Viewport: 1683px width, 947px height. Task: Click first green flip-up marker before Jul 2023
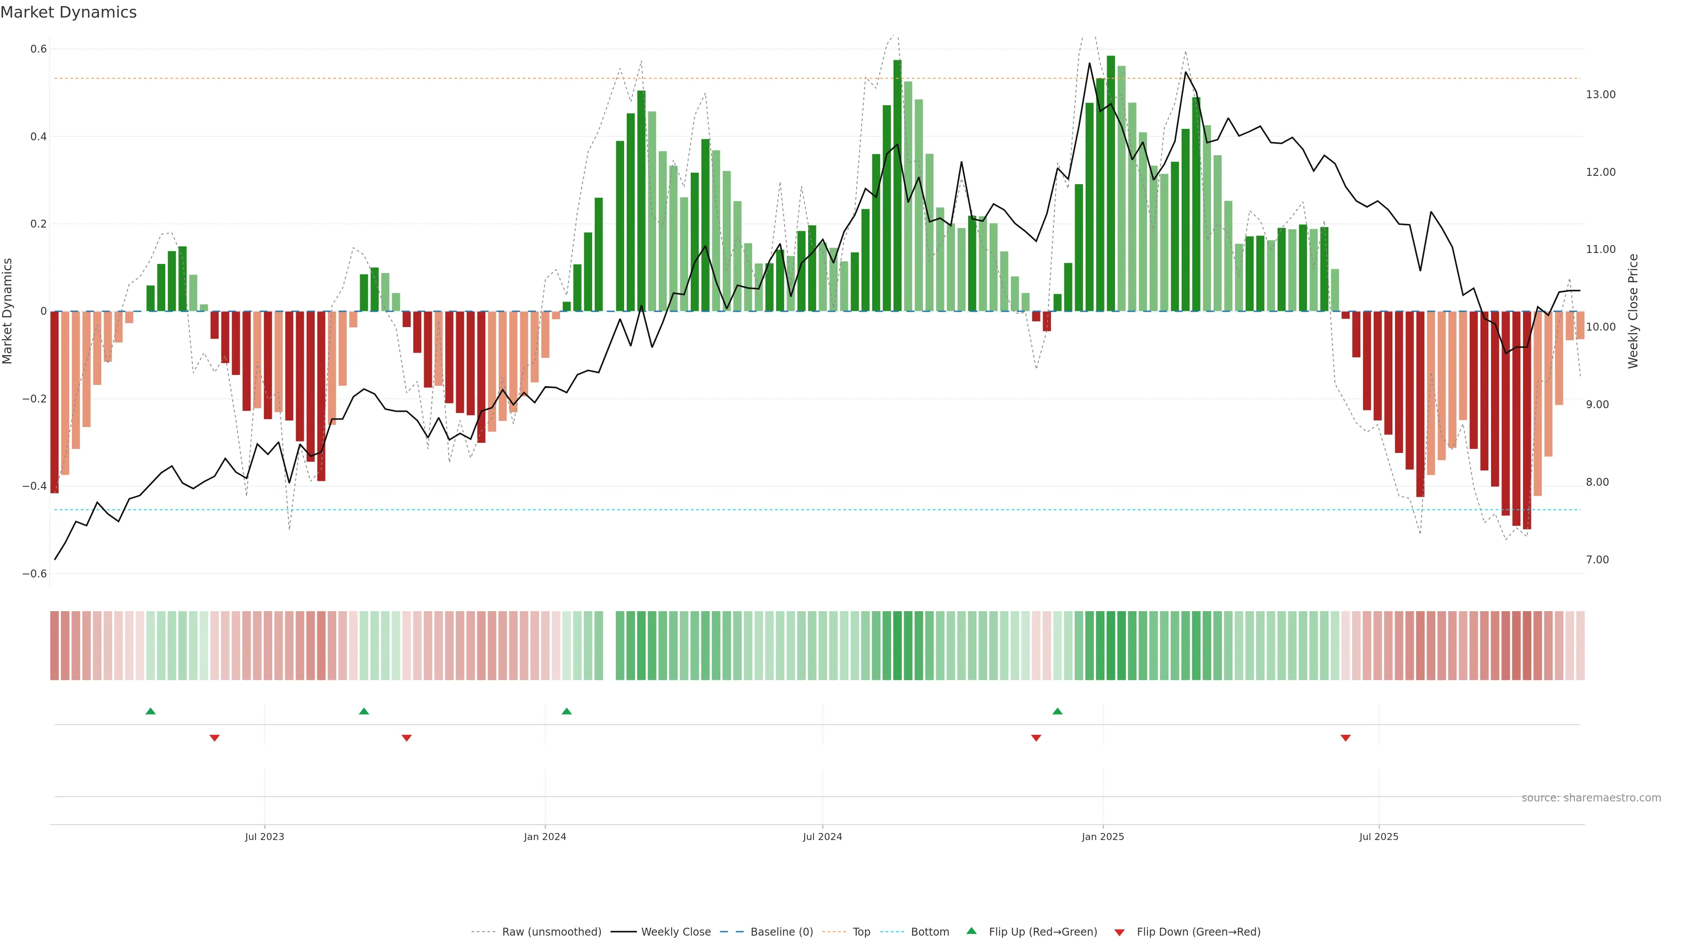coord(150,711)
